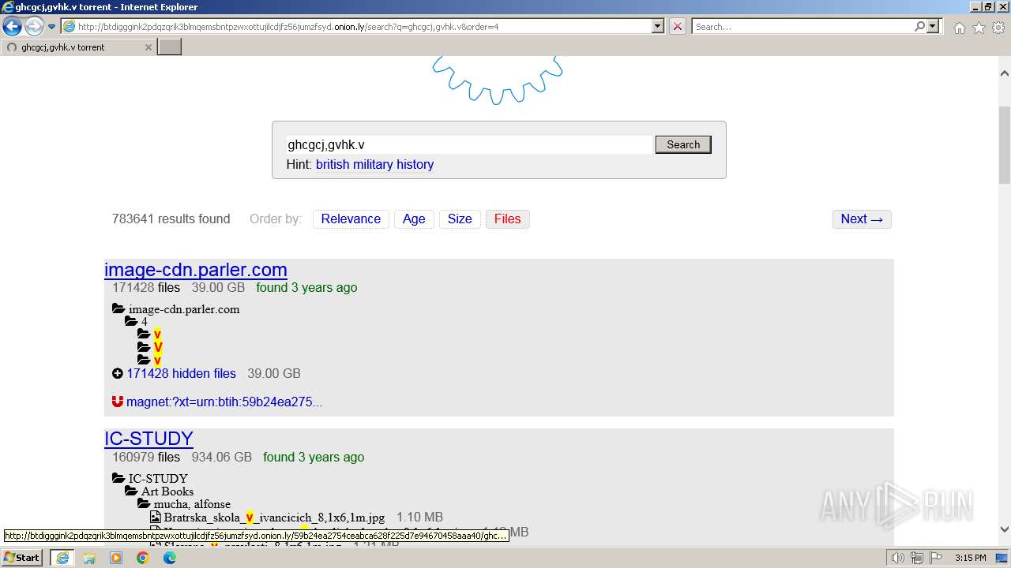Open the IC-STUDY torrent title
This screenshot has width=1011, height=568.
(x=148, y=439)
